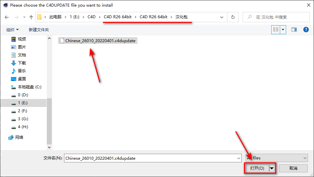This screenshot has width=314, height=177.
Task: Open the All files type dropdown
Action: click(277, 158)
